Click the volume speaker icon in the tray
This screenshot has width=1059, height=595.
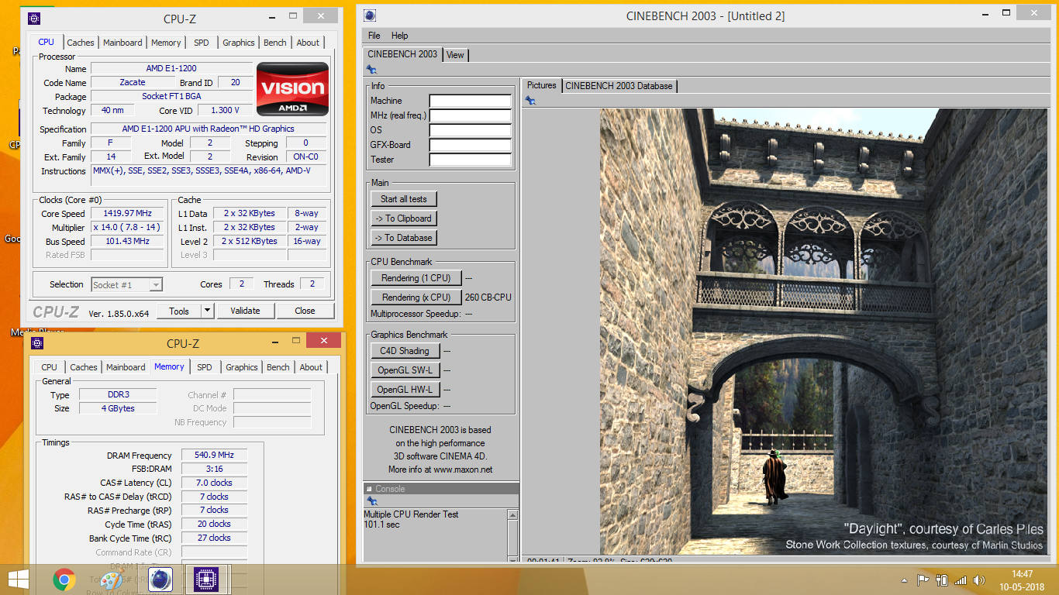[979, 580]
